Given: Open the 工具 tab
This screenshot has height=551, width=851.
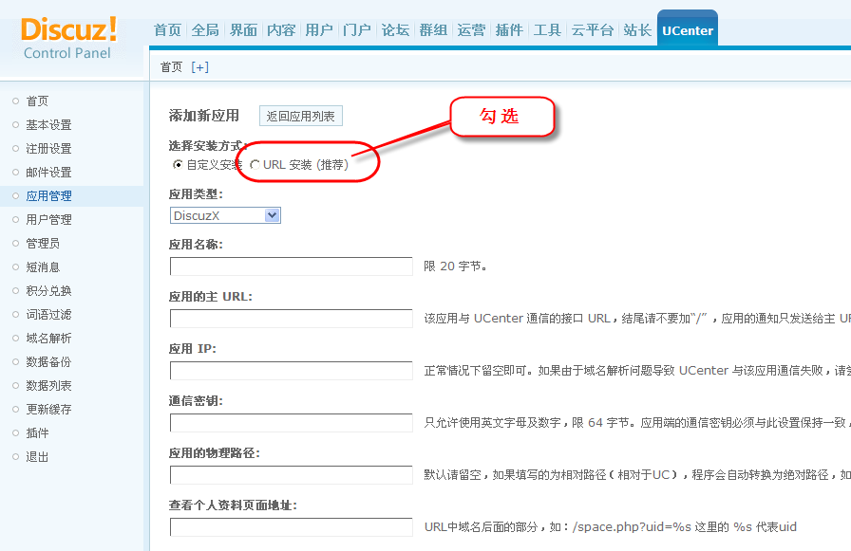Looking at the screenshot, I should coord(547,30).
